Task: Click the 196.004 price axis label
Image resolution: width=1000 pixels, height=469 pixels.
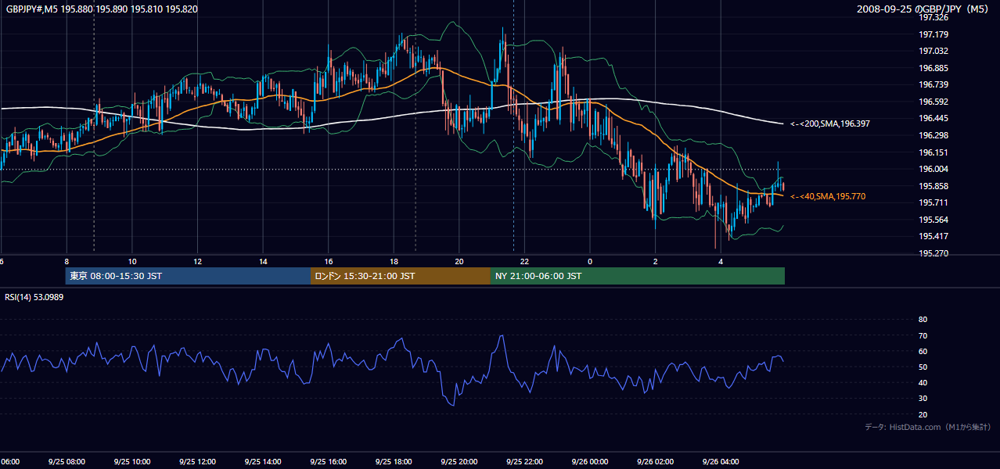Action: [x=933, y=169]
